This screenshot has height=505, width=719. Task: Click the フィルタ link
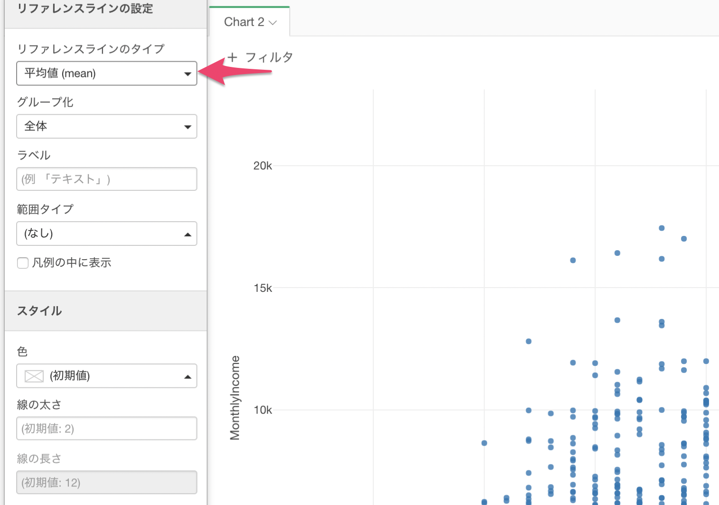tap(269, 57)
